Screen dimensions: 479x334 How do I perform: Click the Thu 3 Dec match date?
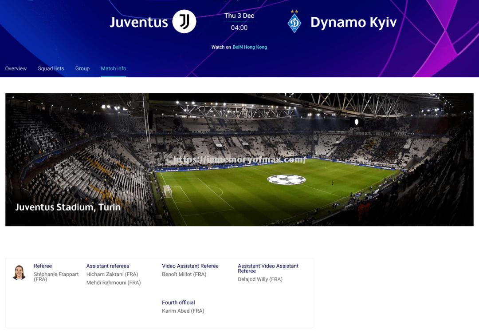239,16
